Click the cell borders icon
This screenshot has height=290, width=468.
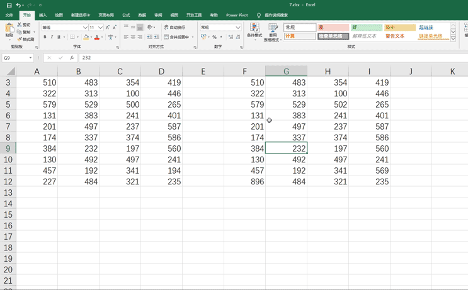(x=72, y=37)
